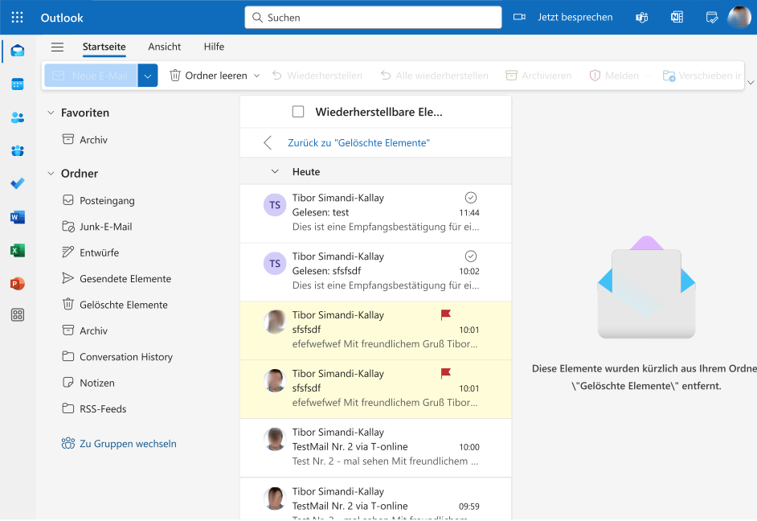Select the Posteingang folder
Viewport: 757px width, 521px height.
tap(107, 201)
